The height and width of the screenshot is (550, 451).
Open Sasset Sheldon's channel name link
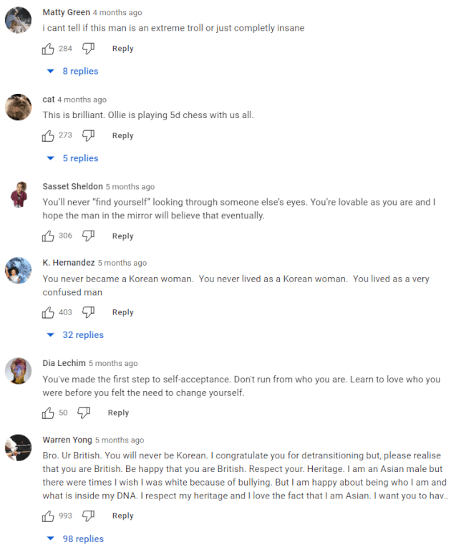point(72,186)
